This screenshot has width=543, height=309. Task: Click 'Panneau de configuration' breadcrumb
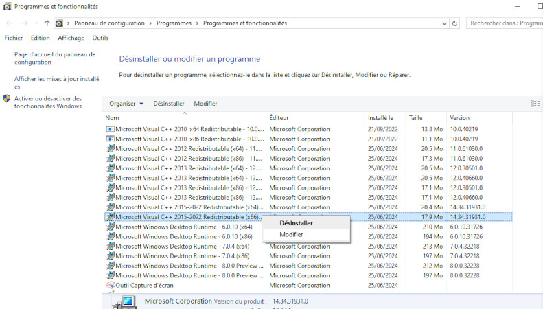109,23
